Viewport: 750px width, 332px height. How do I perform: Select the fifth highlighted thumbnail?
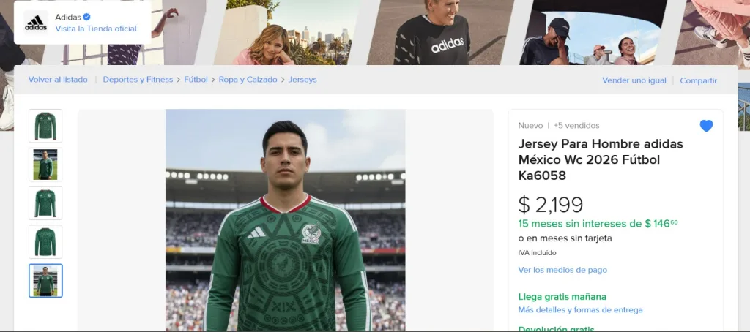(45, 281)
